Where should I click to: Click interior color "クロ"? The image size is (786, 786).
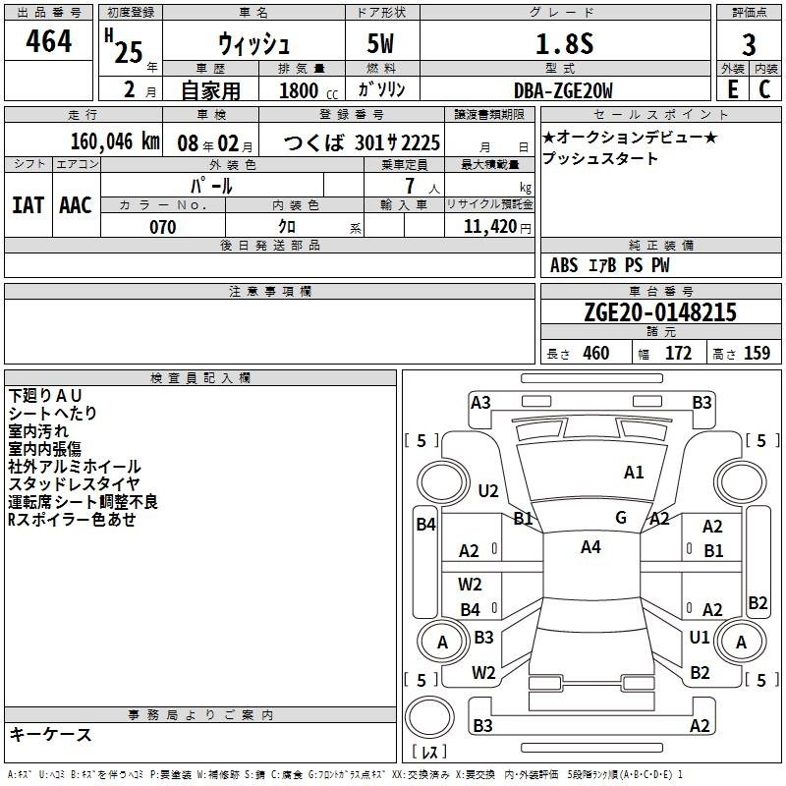287,227
